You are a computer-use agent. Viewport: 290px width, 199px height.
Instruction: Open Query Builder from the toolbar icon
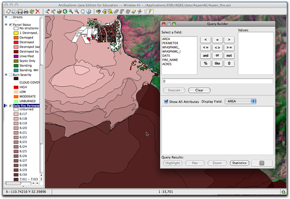(104, 12)
